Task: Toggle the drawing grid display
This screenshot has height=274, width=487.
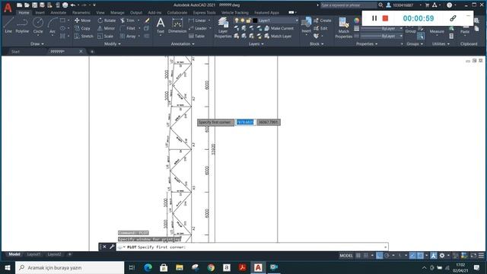Action: pyautogui.click(x=358, y=256)
